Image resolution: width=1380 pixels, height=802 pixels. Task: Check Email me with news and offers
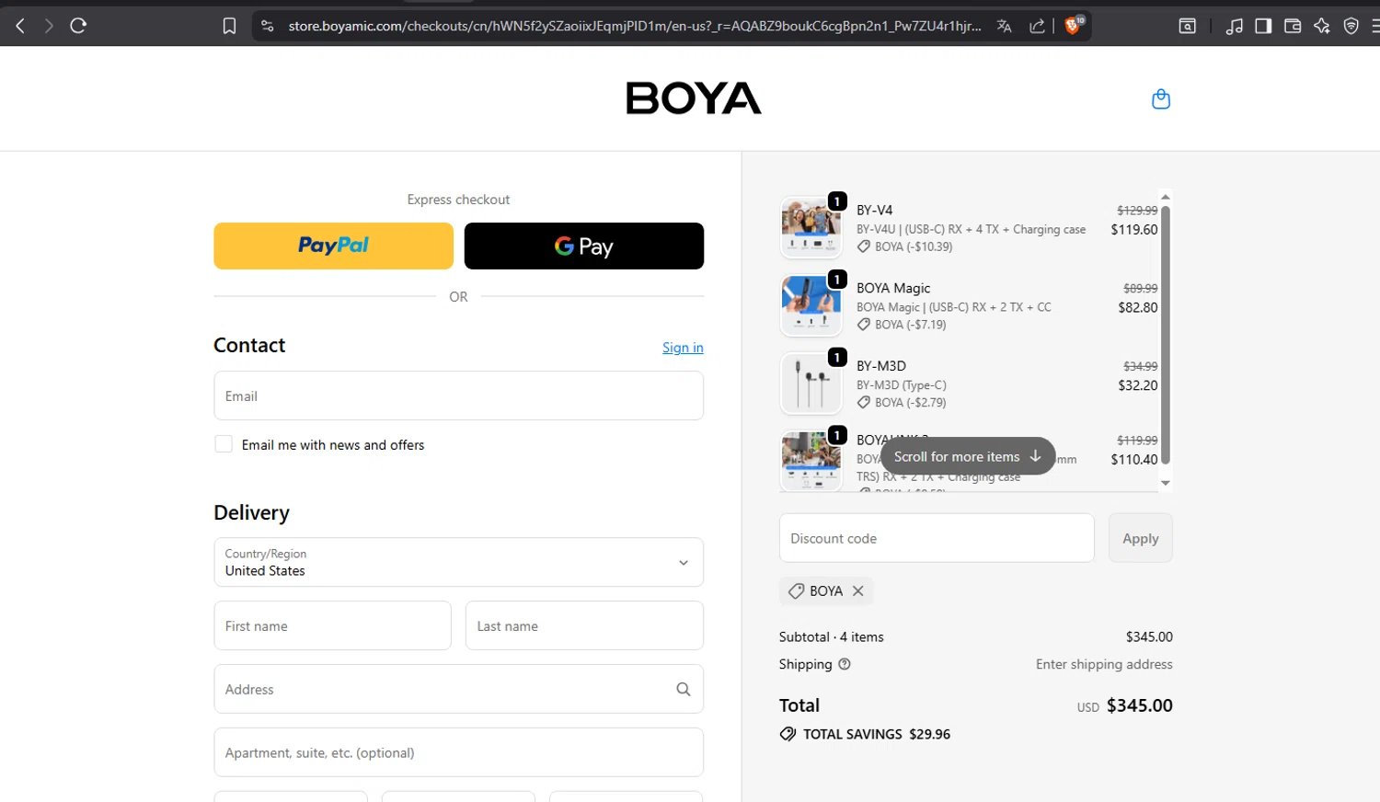click(224, 444)
